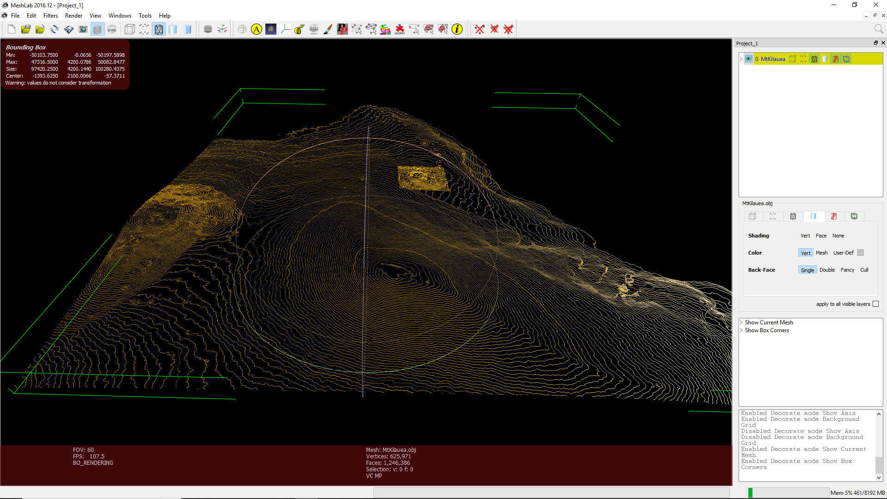Screen dimensions: 887x499
Task: Open the Tools menu
Action: click(145, 16)
